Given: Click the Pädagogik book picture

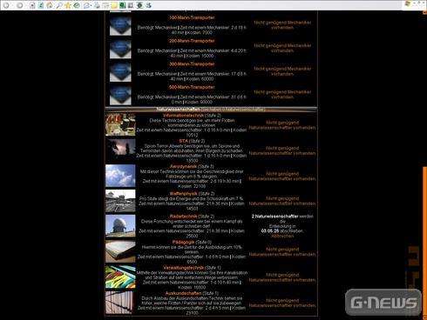Looking at the screenshot, I should click(120, 251).
